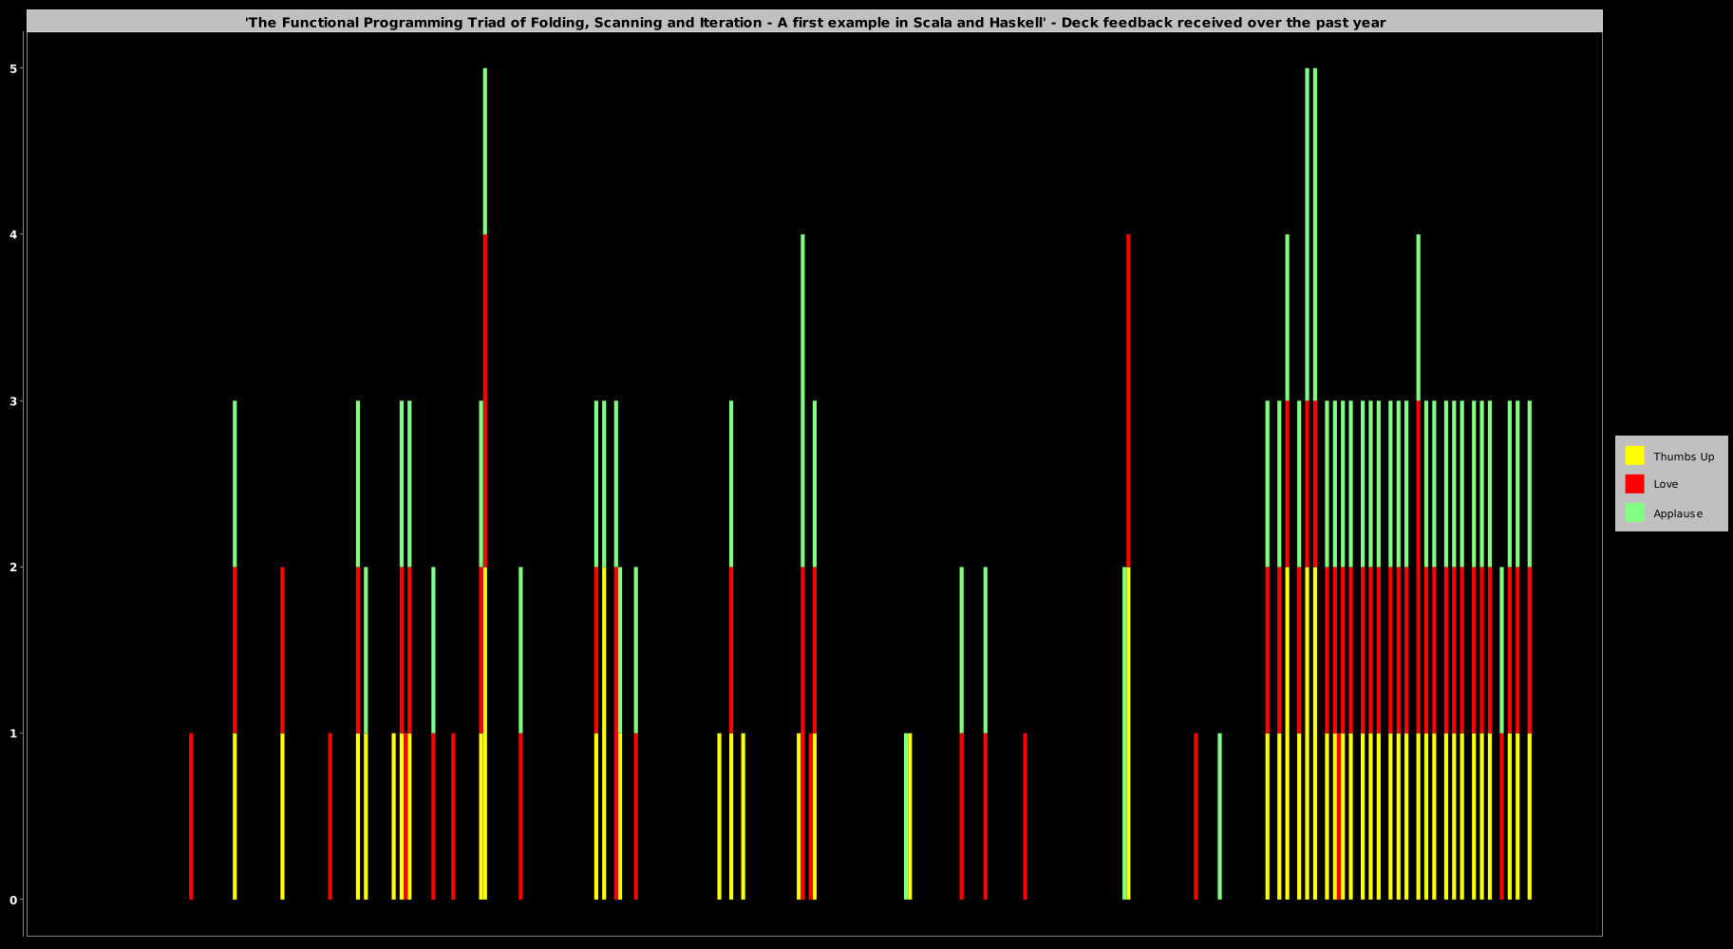Screen dimensions: 1733x949
Task: Select the 'Love' legend label
Action: pos(1666,484)
